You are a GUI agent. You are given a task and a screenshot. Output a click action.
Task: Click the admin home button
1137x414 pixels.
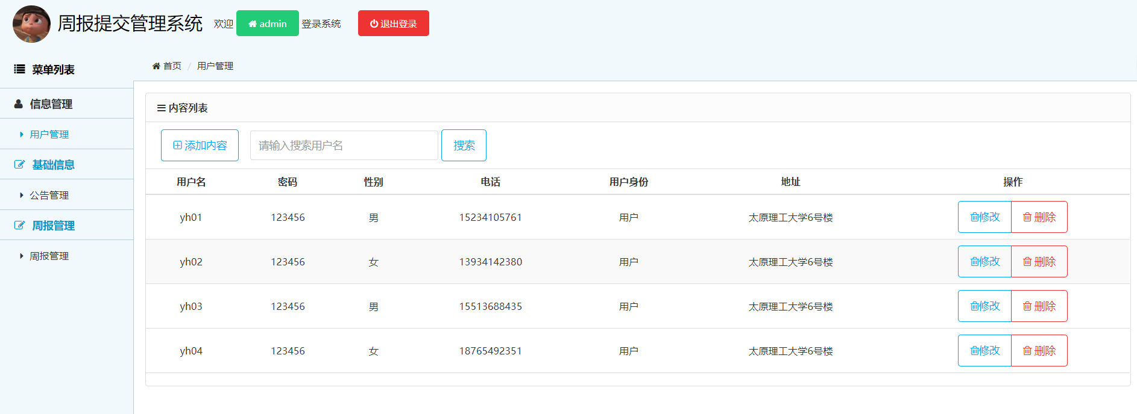[268, 23]
